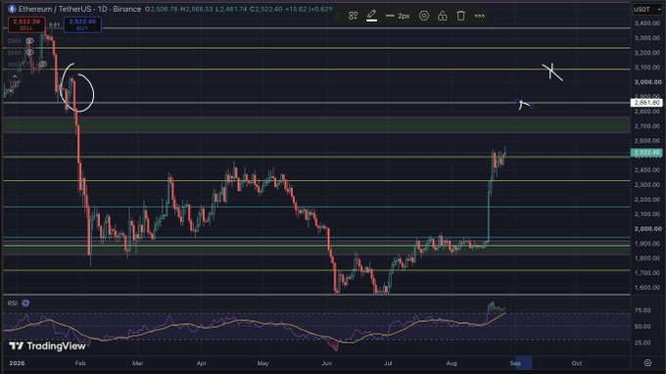Delete the drawing with the trash icon
The height and width of the screenshot is (374, 666).
(x=461, y=16)
